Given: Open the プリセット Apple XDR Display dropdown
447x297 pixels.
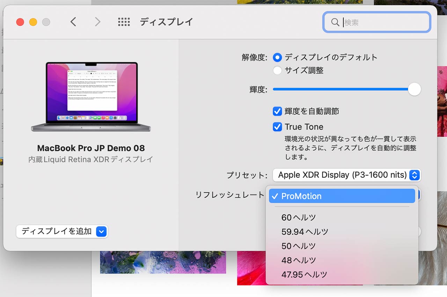Looking at the screenshot, I should pos(347,175).
